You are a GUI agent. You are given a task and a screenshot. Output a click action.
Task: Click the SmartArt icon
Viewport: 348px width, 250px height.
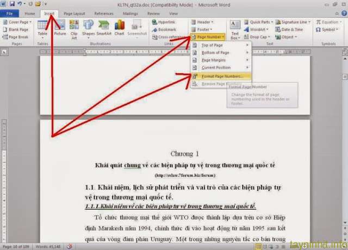(x=103, y=28)
